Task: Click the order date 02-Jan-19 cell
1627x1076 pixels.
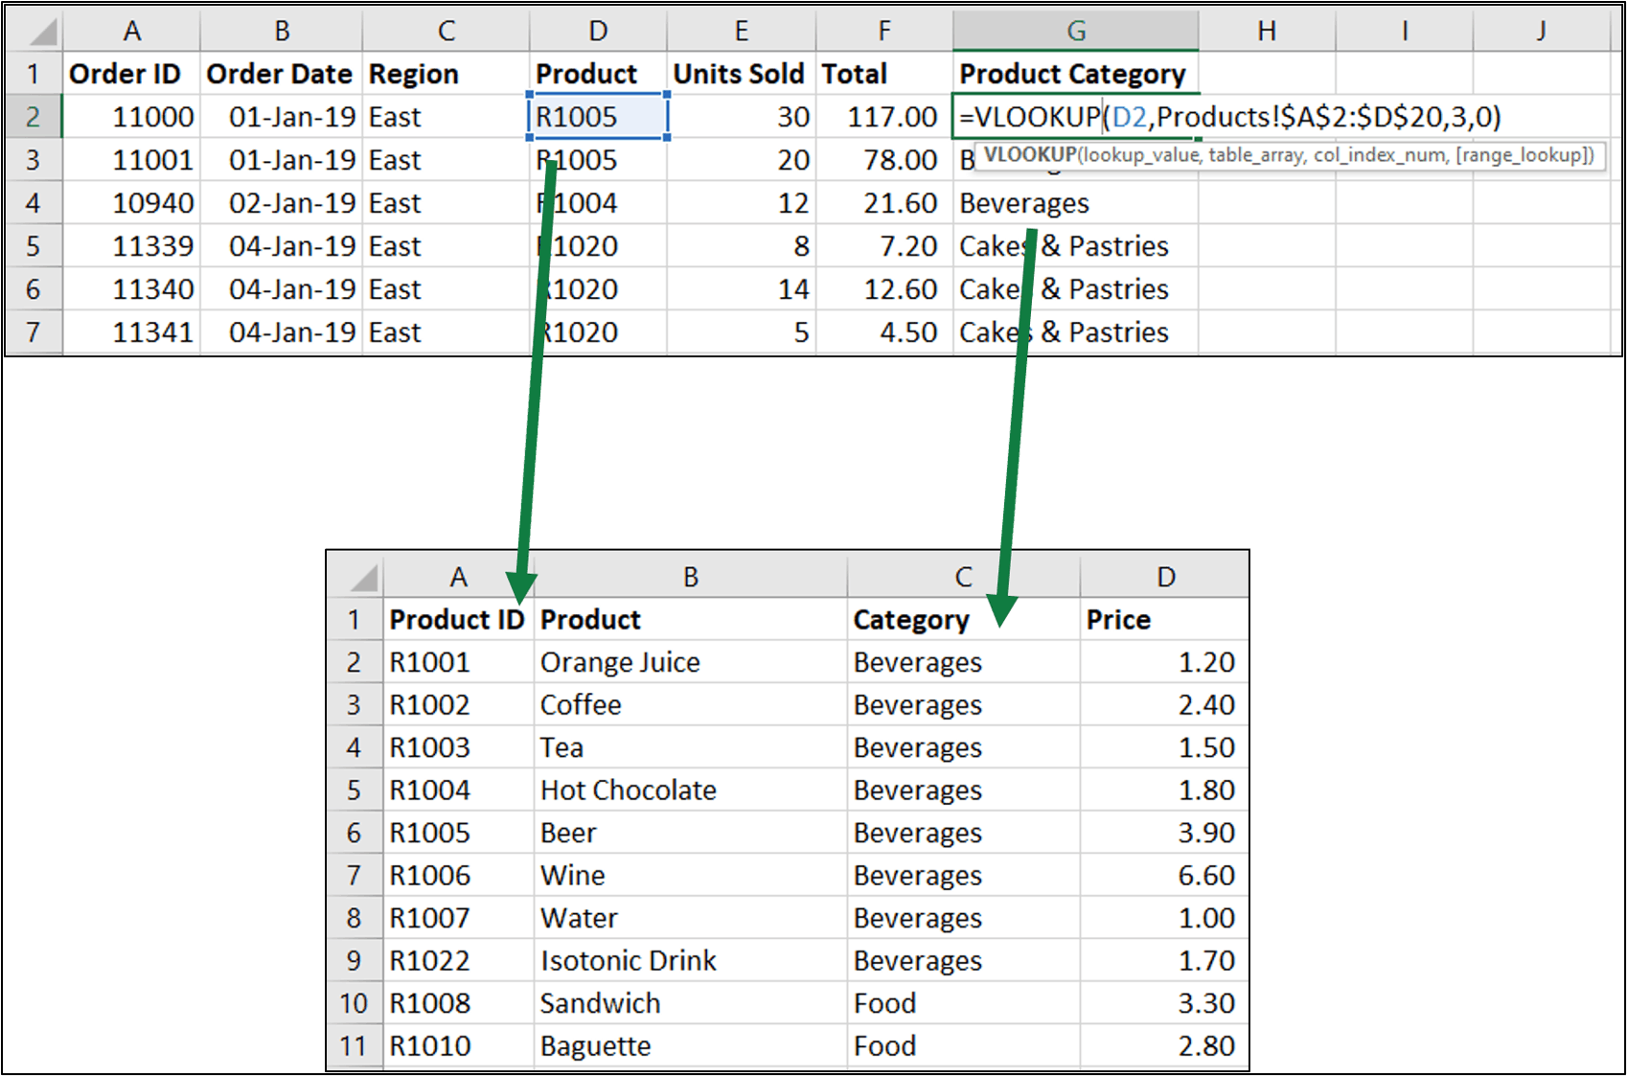Action: click(x=281, y=203)
